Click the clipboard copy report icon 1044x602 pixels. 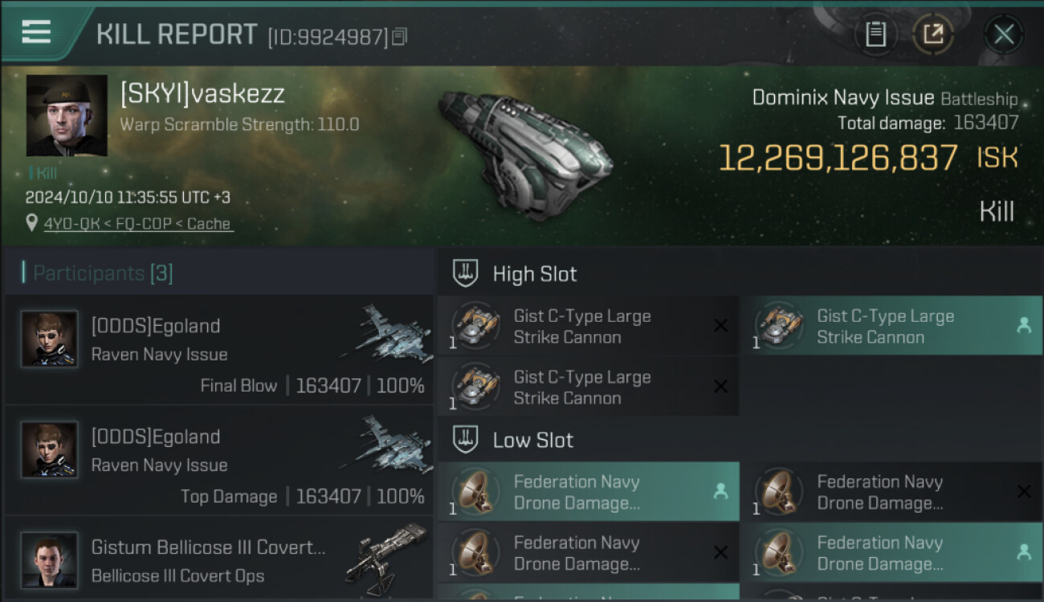(875, 35)
